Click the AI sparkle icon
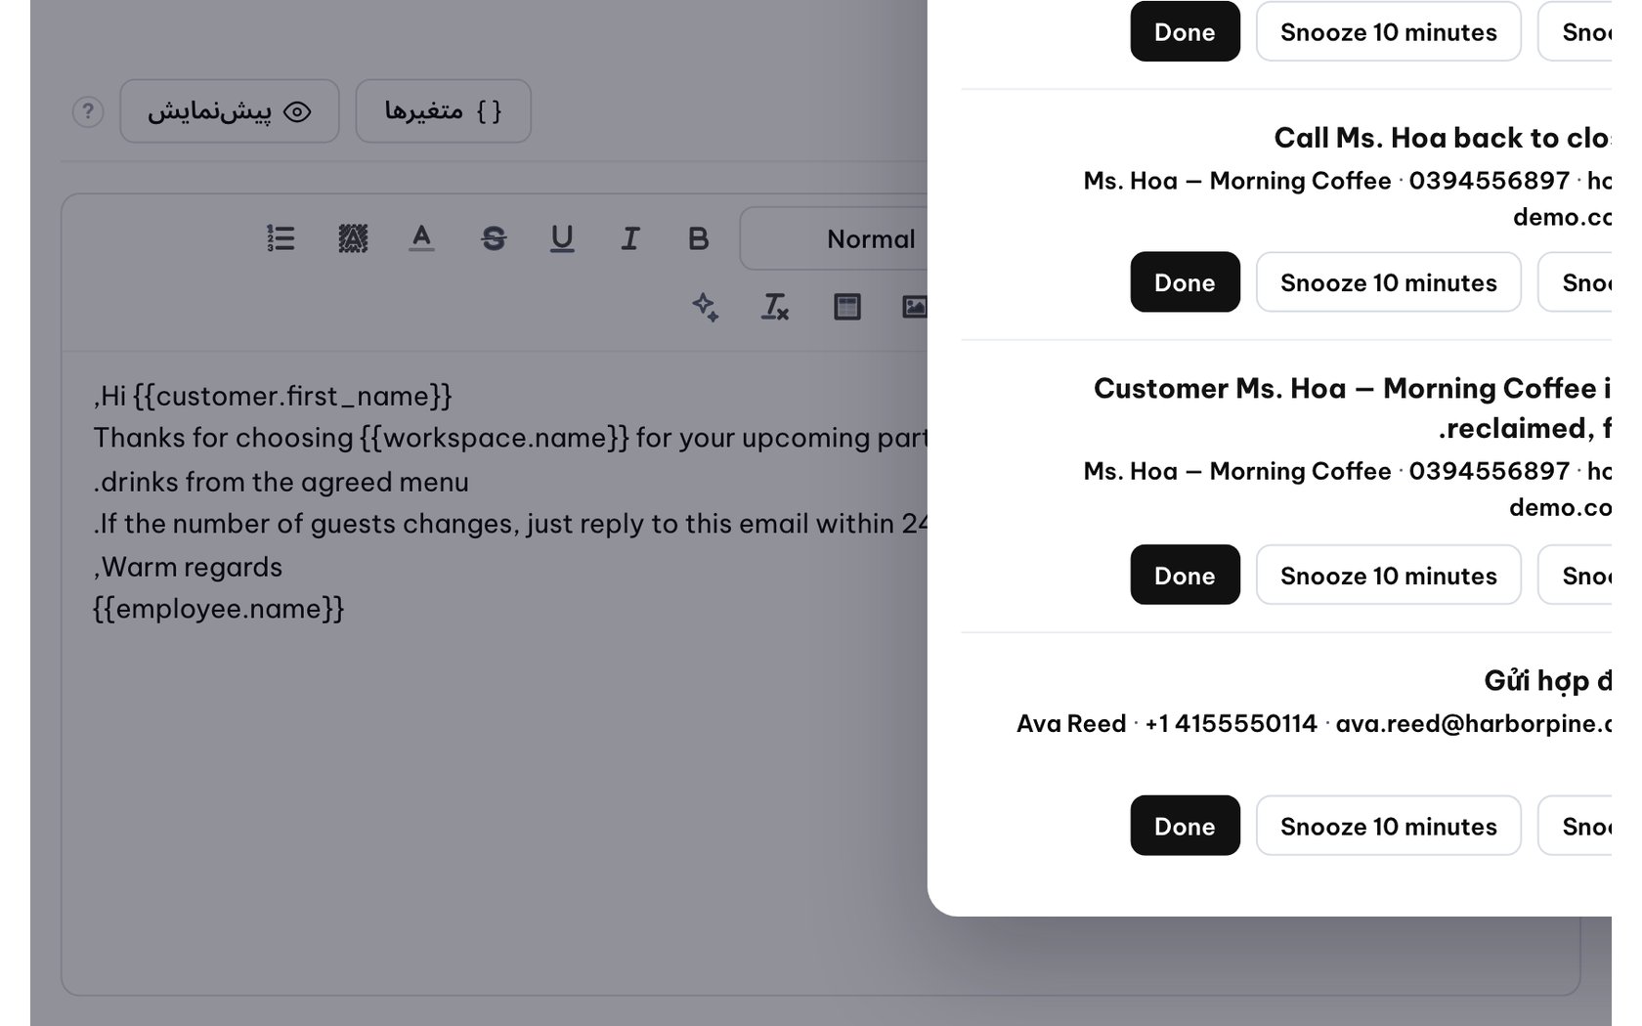This screenshot has width=1642, height=1026. click(706, 307)
